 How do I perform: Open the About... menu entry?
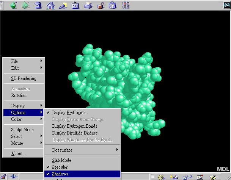point(24,153)
